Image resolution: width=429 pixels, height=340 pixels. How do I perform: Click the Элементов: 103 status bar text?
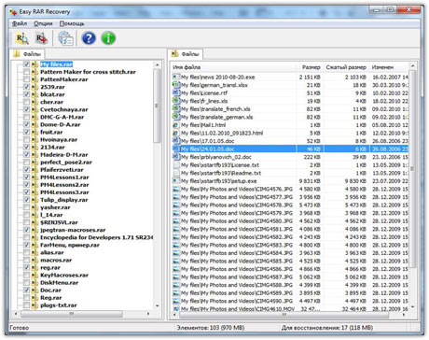tap(211, 328)
